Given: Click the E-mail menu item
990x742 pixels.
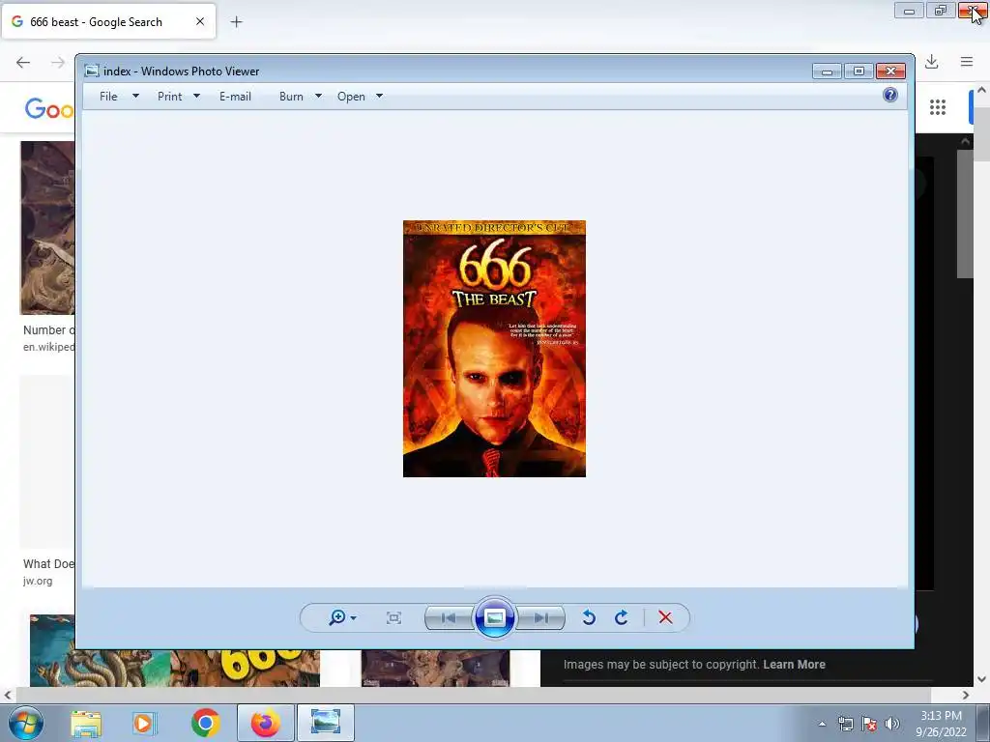Looking at the screenshot, I should point(236,97).
